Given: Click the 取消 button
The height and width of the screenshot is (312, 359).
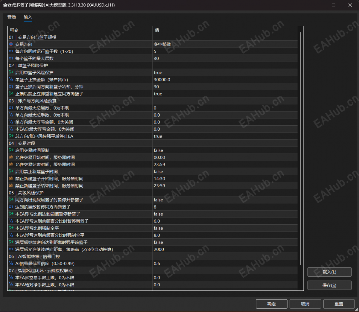Looking at the screenshot, I should pos(305,304).
